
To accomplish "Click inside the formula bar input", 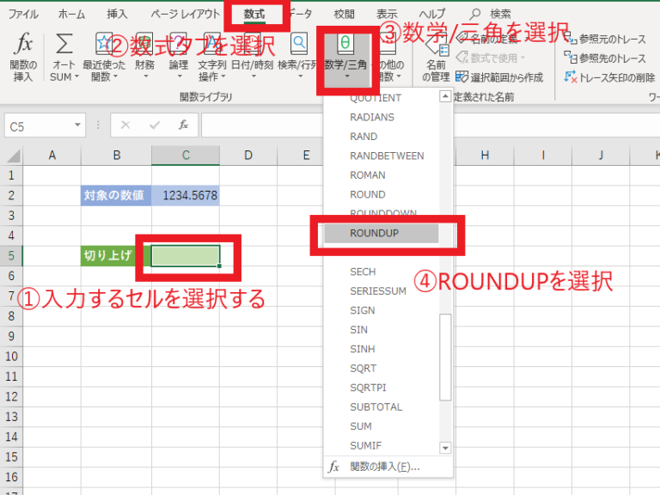I will pyautogui.click(x=262, y=125).
